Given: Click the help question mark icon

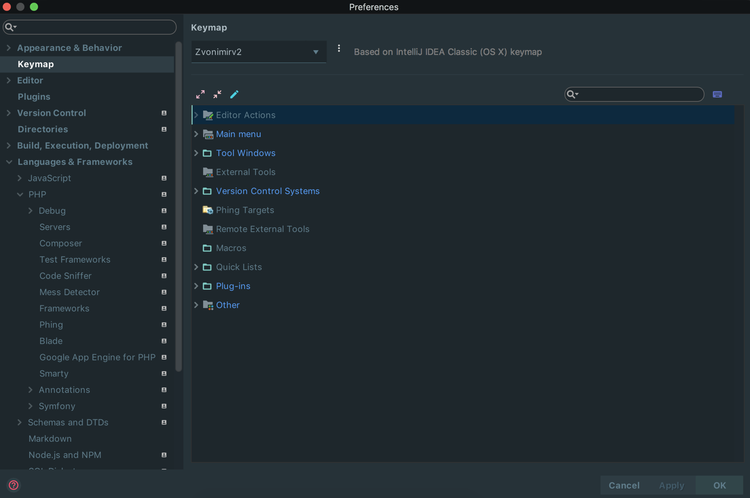Looking at the screenshot, I should click(x=14, y=485).
